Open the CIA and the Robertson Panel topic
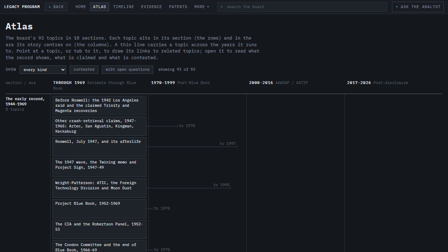Viewport: 448px width, 252px height. click(x=99, y=230)
